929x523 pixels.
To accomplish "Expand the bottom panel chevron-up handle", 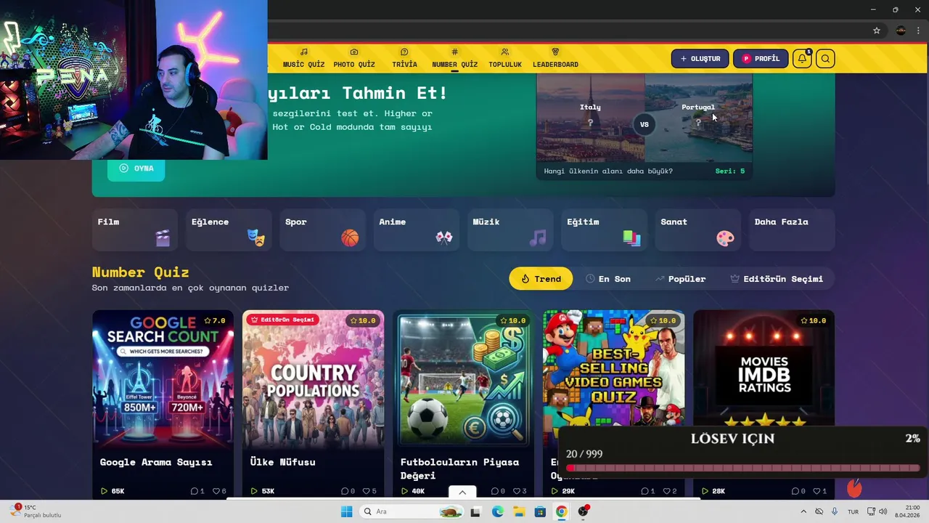I will (x=462, y=492).
